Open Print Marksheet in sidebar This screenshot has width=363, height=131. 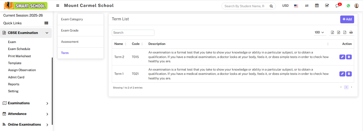click(20, 56)
